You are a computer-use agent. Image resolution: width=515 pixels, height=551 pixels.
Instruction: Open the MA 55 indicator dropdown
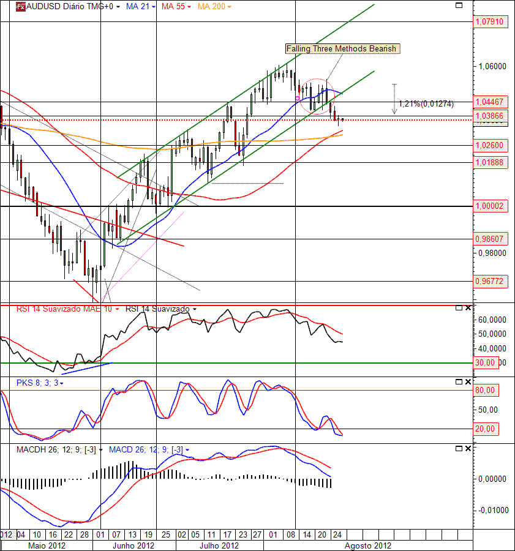coord(189,7)
